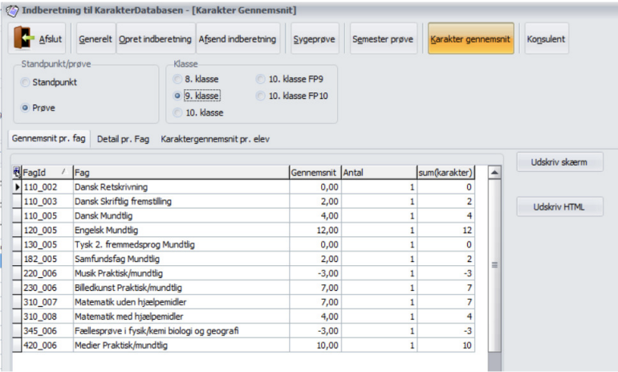Switch to Gennemsnit pr. fag tab
618x372 pixels.
point(49,138)
